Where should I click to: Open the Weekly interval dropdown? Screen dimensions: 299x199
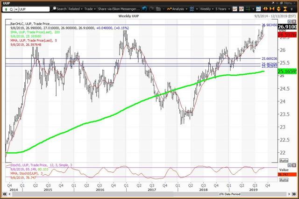click(206, 9)
